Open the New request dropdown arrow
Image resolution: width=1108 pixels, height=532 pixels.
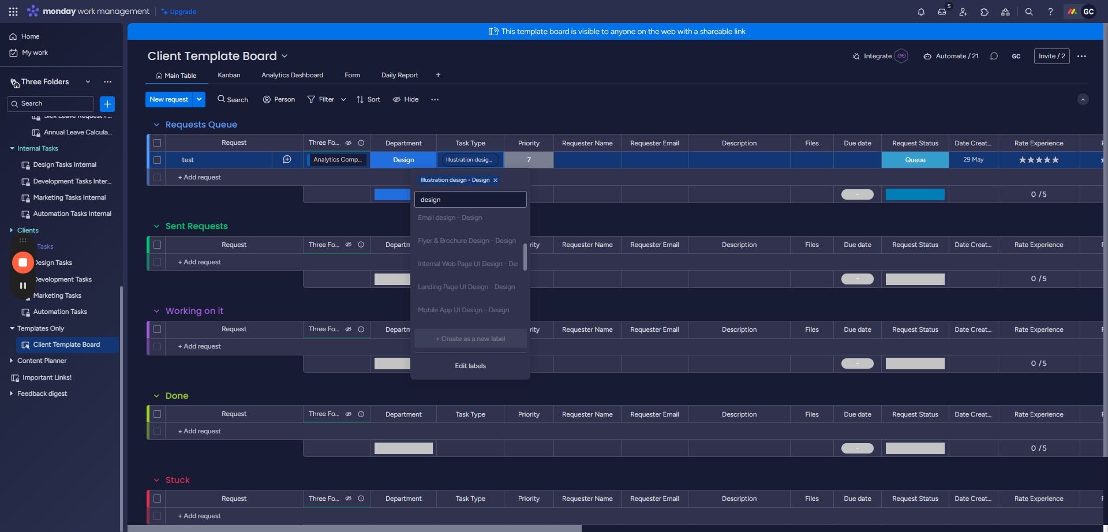pos(199,99)
